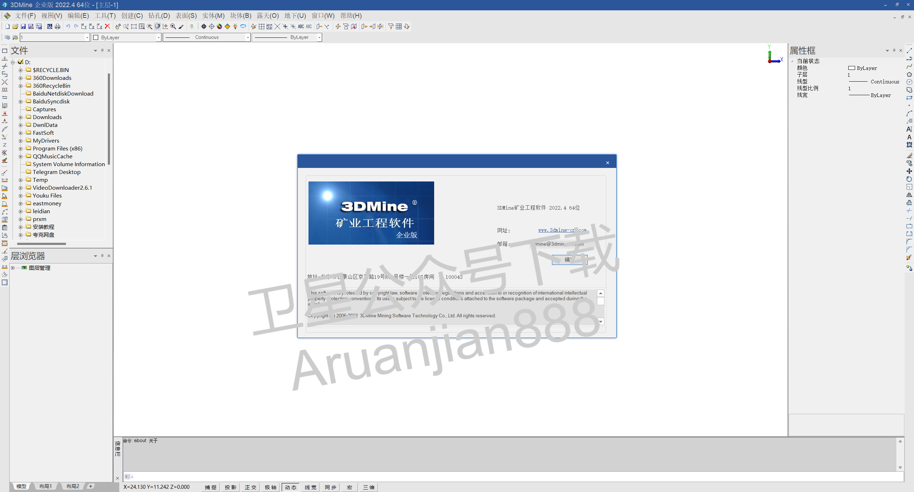Open the 帮助(H) menu
Image resolution: width=914 pixels, height=492 pixels.
[351, 16]
